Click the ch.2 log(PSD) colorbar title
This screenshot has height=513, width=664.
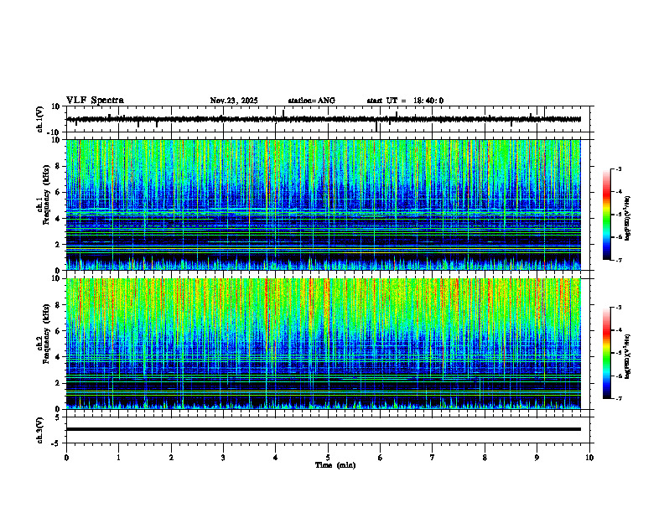point(628,356)
